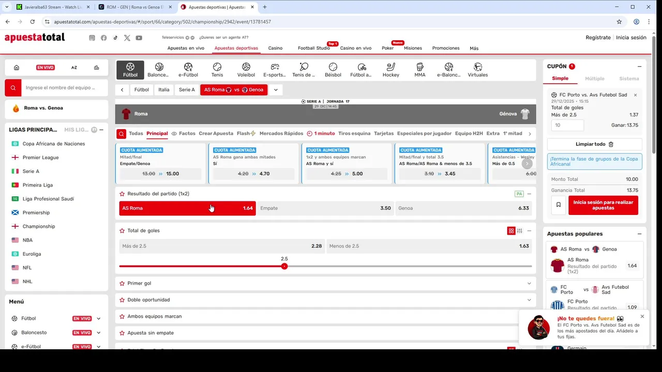Switch Total de goles to grid view
The width and height of the screenshot is (662, 372).
click(x=511, y=231)
